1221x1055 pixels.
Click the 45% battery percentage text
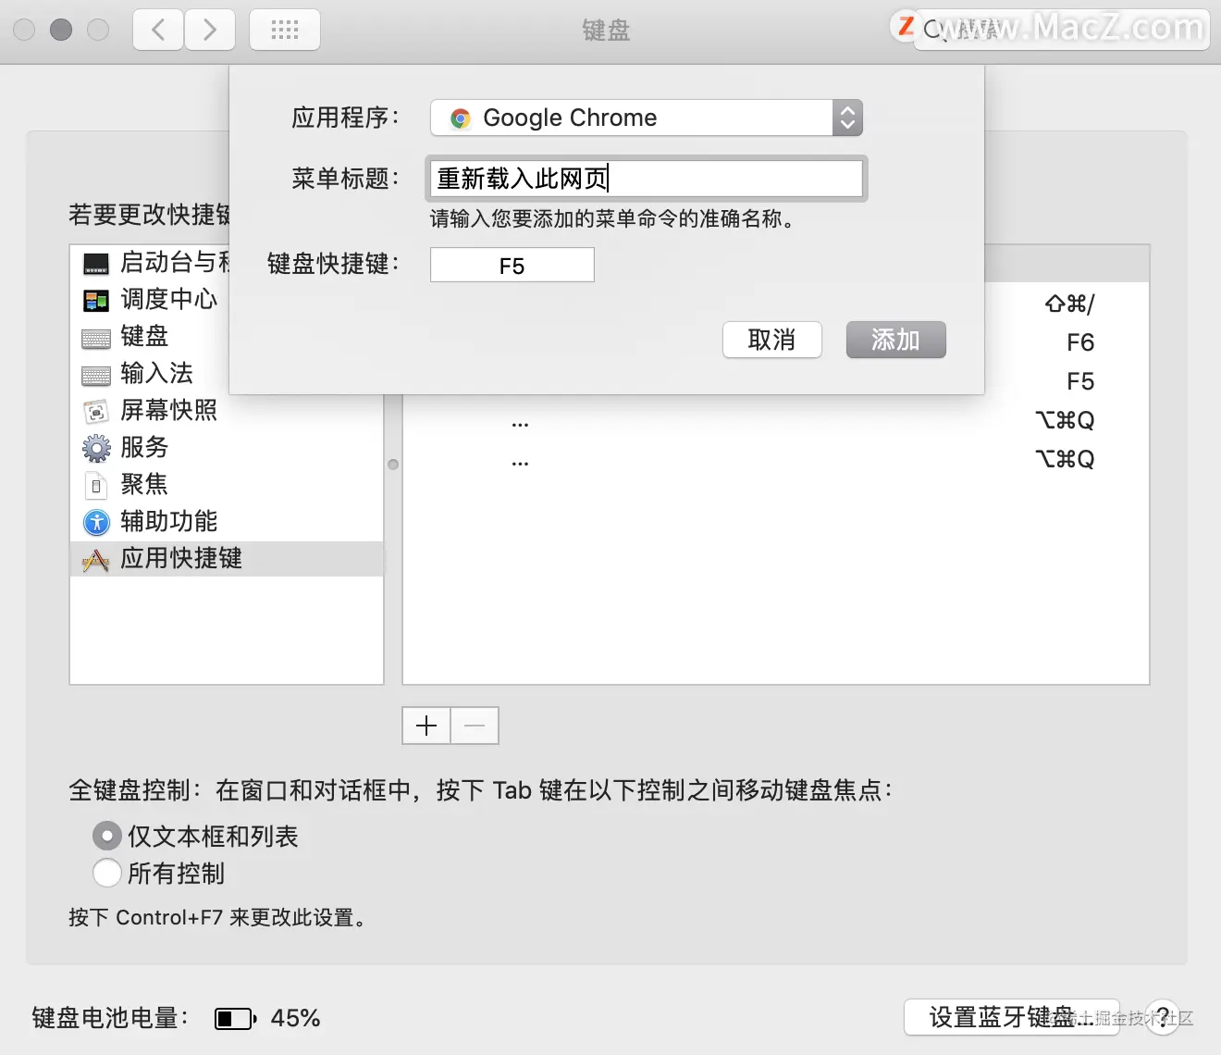pyautogui.click(x=296, y=1019)
